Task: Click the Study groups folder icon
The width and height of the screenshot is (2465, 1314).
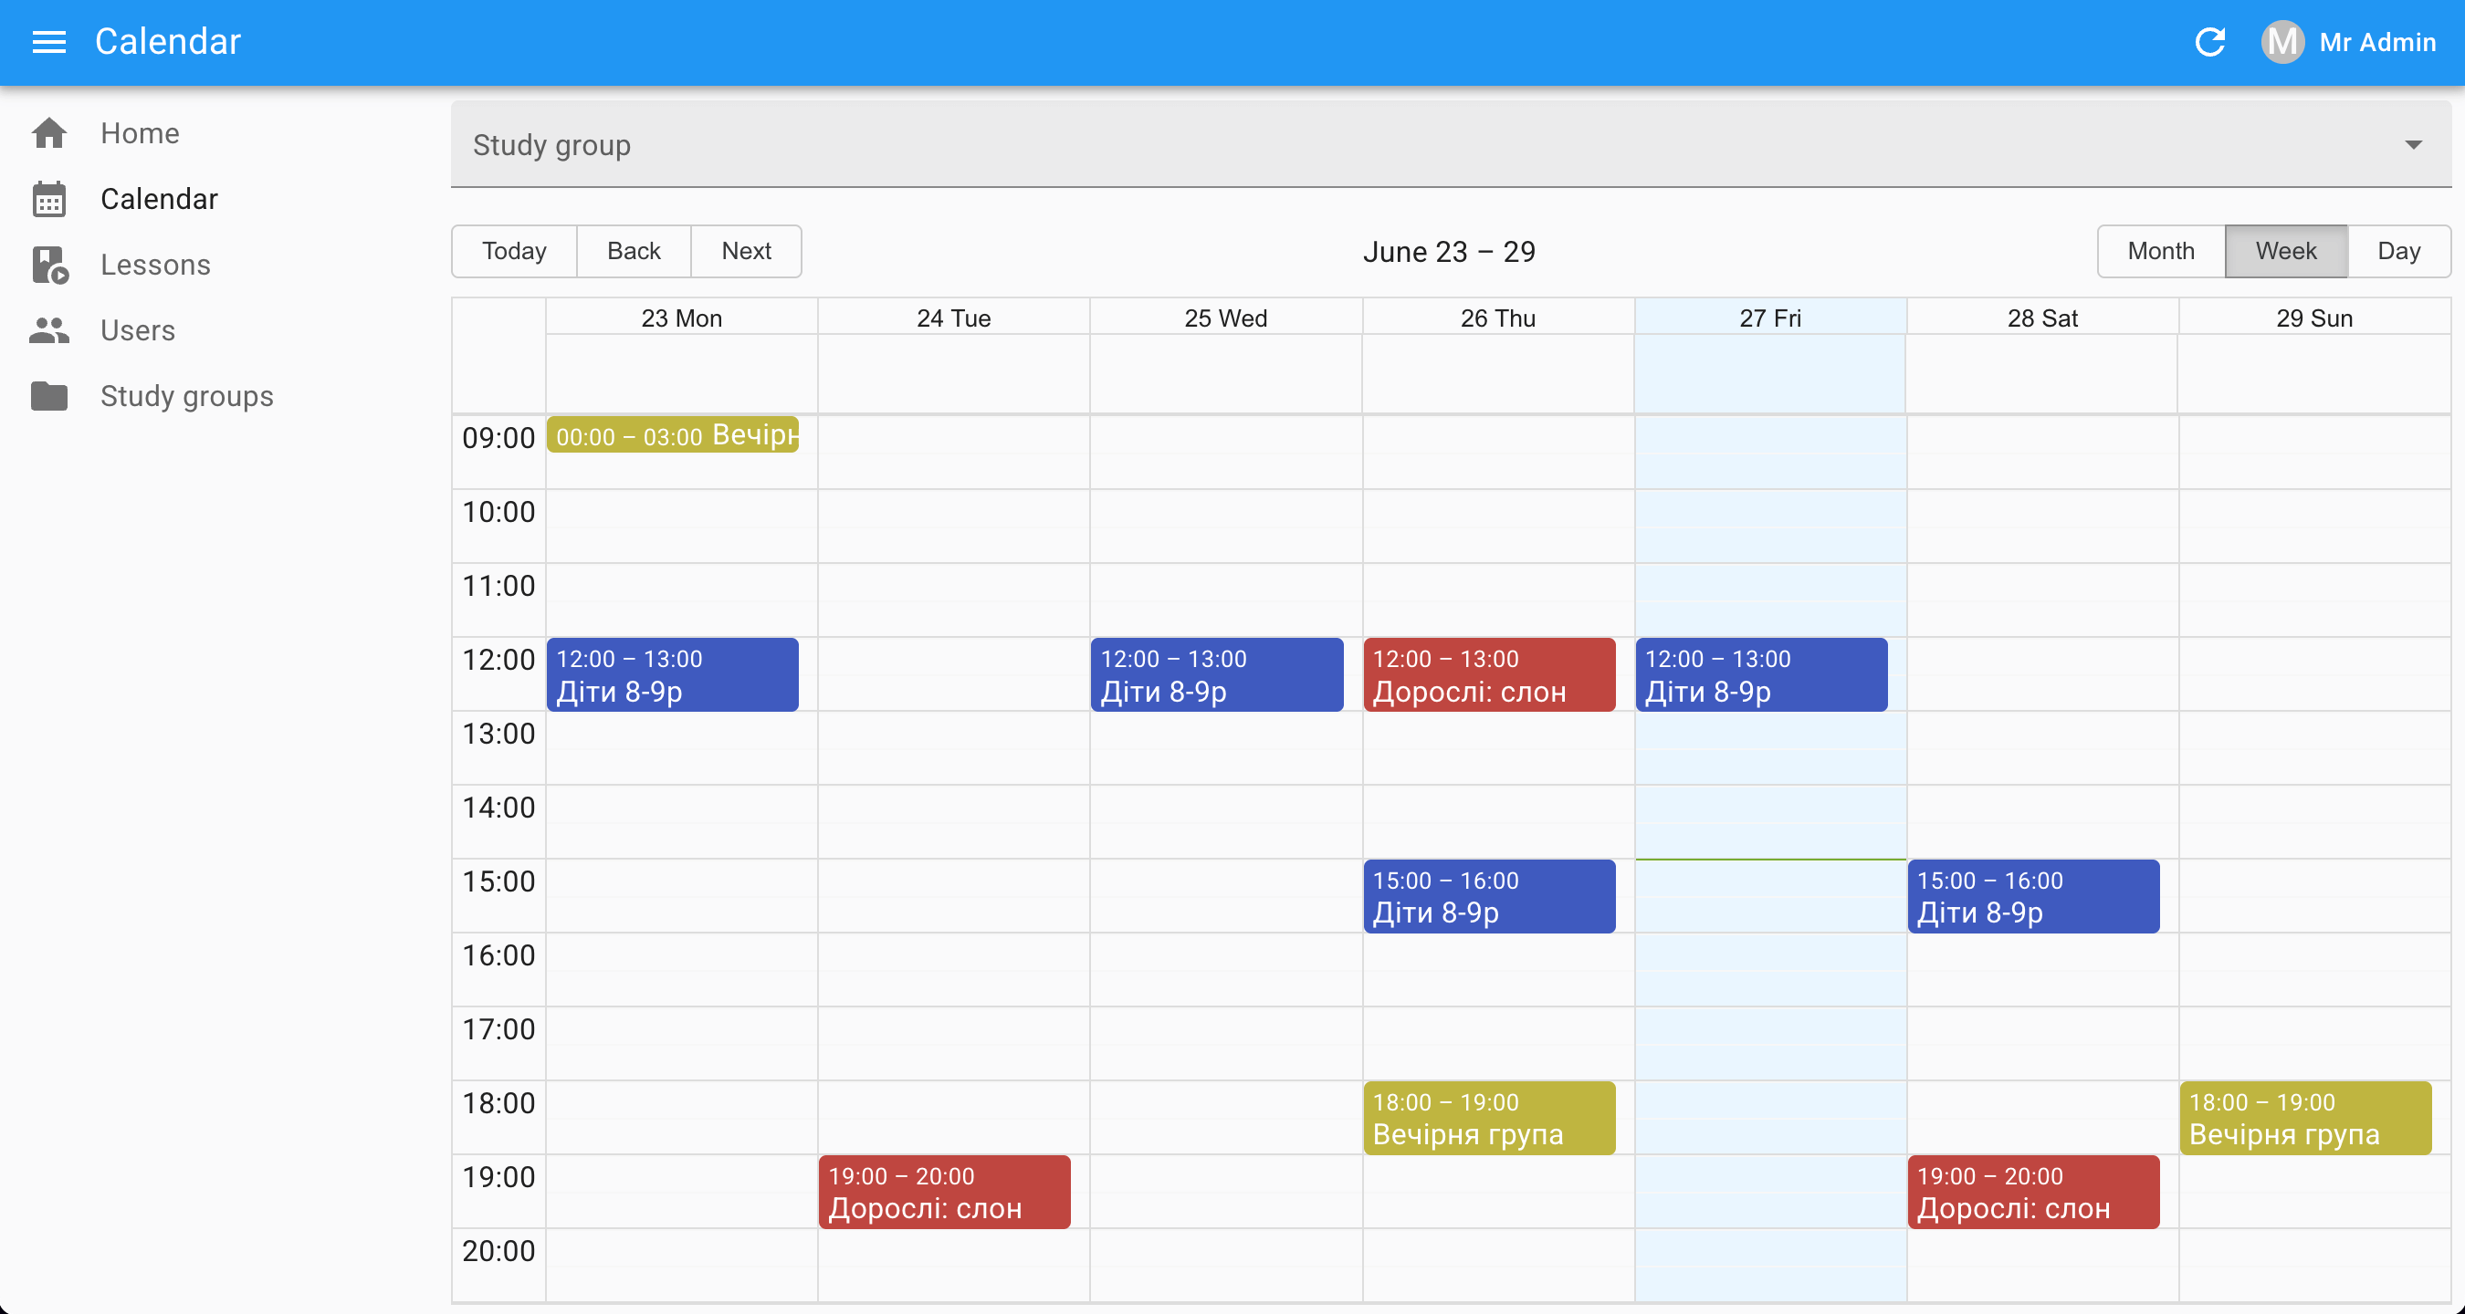Action: point(48,396)
